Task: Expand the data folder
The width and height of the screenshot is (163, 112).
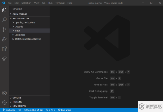Action: tap(17, 31)
